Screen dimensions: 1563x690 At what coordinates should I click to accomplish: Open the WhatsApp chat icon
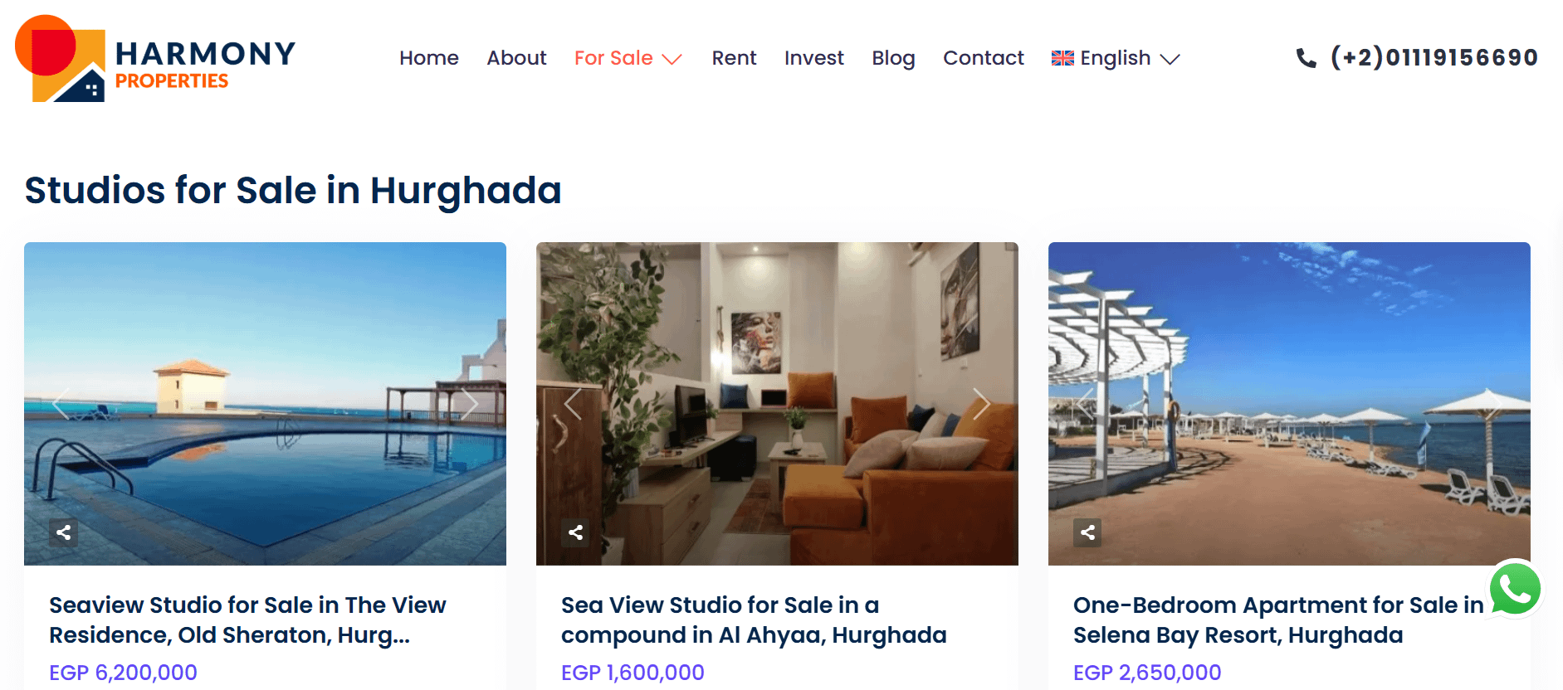pyautogui.click(x=1515, y=589)
